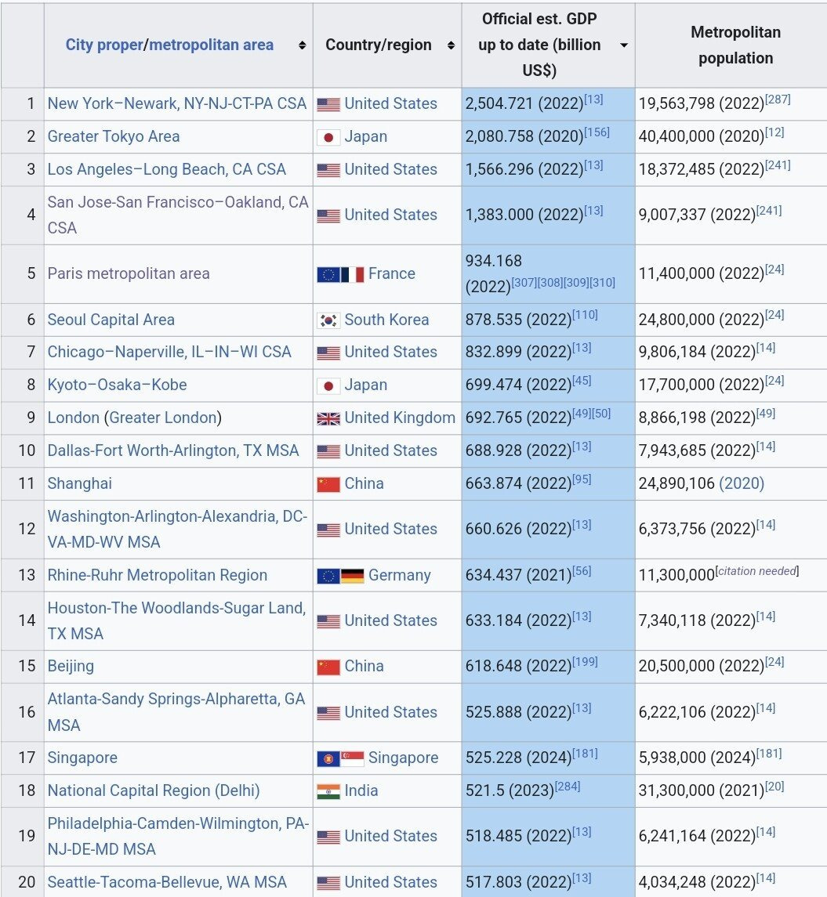Open the 'City proper' header link
The image size is (827, 897).
tap(104, 45)
